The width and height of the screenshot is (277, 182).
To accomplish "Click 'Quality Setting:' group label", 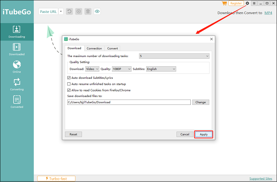I will (x=80, y=62).
